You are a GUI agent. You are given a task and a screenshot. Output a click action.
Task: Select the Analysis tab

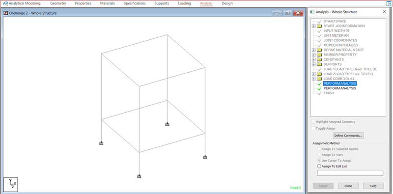206,3
